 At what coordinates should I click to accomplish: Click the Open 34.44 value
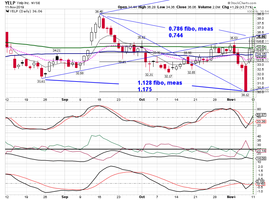tap(127, 7)
